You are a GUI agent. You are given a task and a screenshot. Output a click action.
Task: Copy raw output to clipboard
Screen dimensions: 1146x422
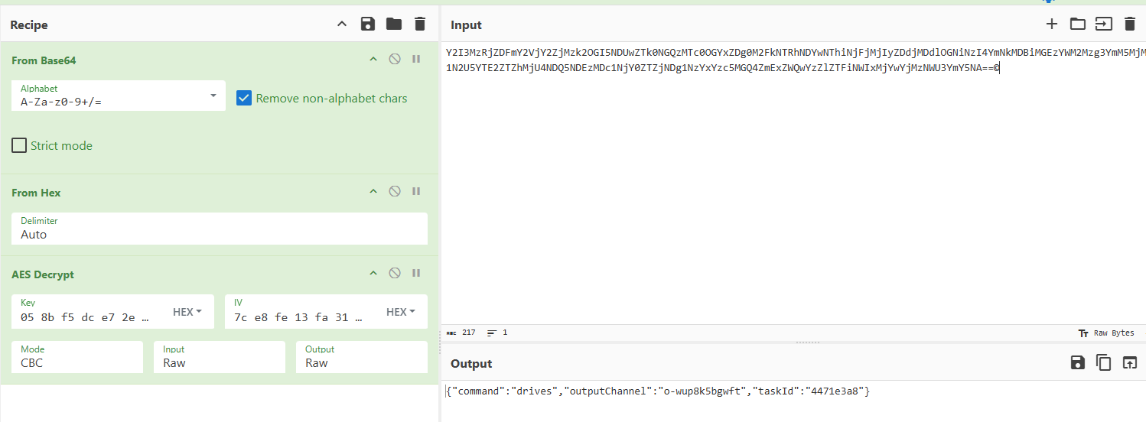(1103, 363)
